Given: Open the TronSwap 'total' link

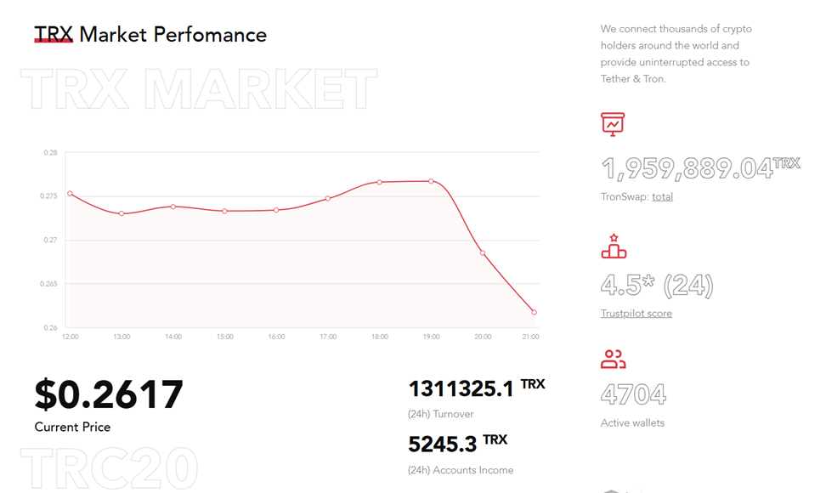Looking at the screenshot, I should pyautogui.click(x=662, y=196).
